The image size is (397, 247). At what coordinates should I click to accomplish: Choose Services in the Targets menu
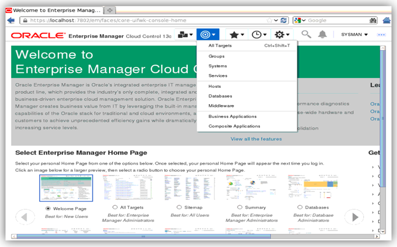point(247,76)
